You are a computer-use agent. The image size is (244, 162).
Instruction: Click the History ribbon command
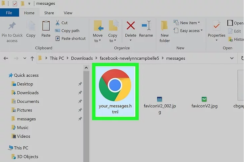pos(236,39)
